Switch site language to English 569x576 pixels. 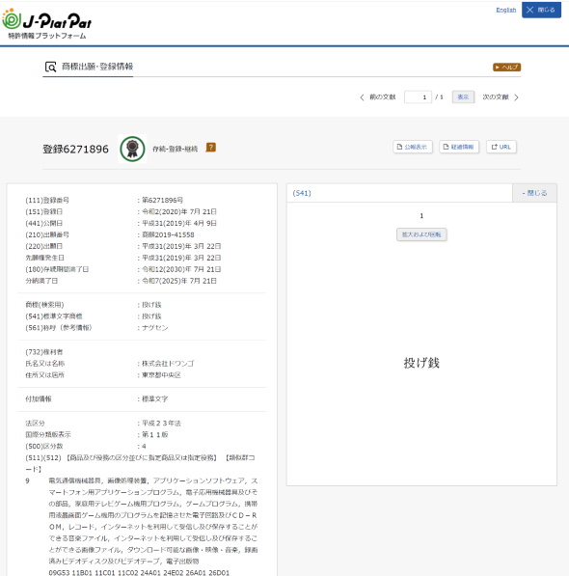click(x=506, y=10)
